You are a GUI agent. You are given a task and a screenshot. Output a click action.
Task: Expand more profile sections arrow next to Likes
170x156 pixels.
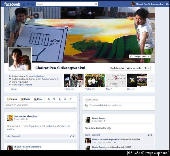(x=151, y=80)
